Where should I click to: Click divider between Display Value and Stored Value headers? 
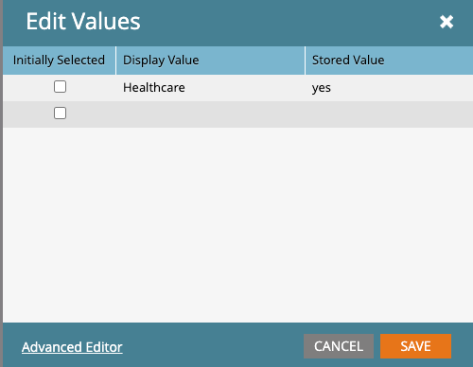[305, 61]
